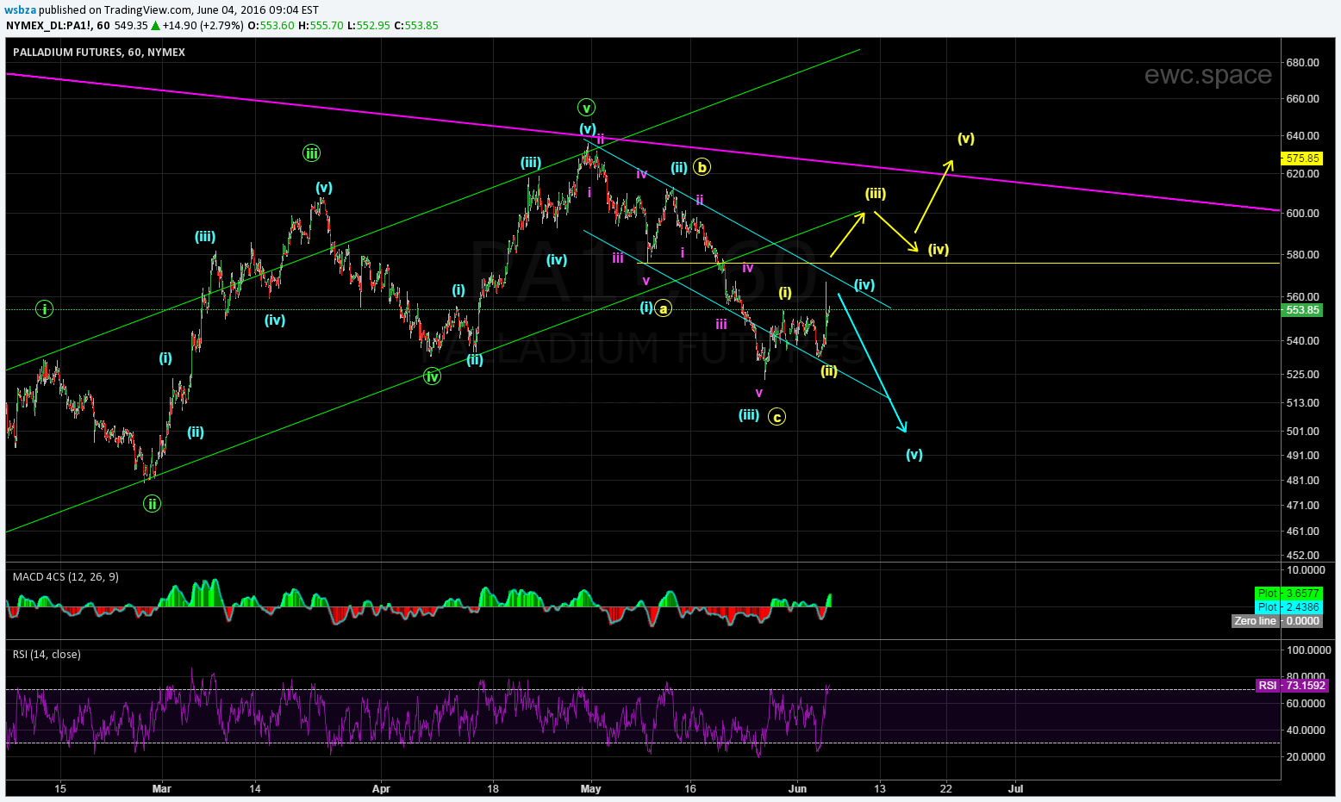The width and height of the screenshot is (1341, 802).
Task: Click the green 553.85 current price tag
Action: coord(1301,310)
